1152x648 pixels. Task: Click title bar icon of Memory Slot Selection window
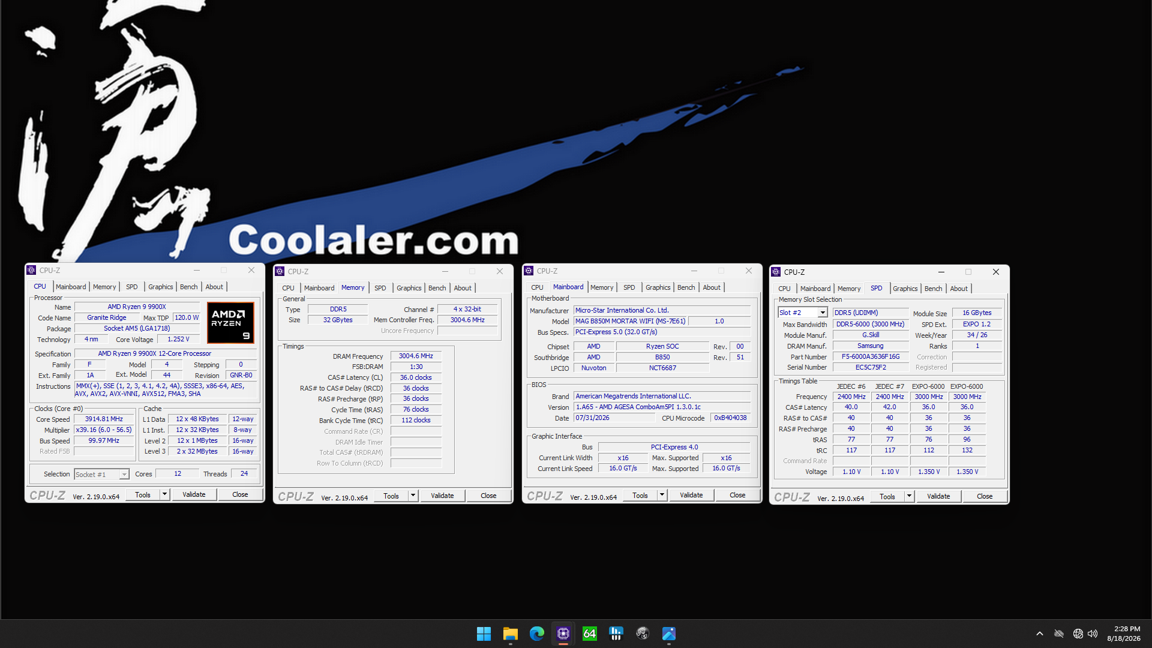point(776,272)
